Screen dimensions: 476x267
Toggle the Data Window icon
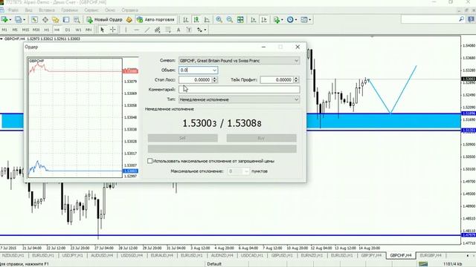coord(45,20)
